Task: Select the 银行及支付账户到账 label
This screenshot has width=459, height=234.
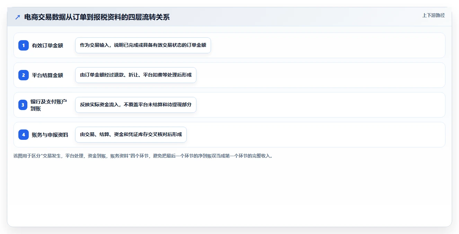Action: click(x=48, y=105)
